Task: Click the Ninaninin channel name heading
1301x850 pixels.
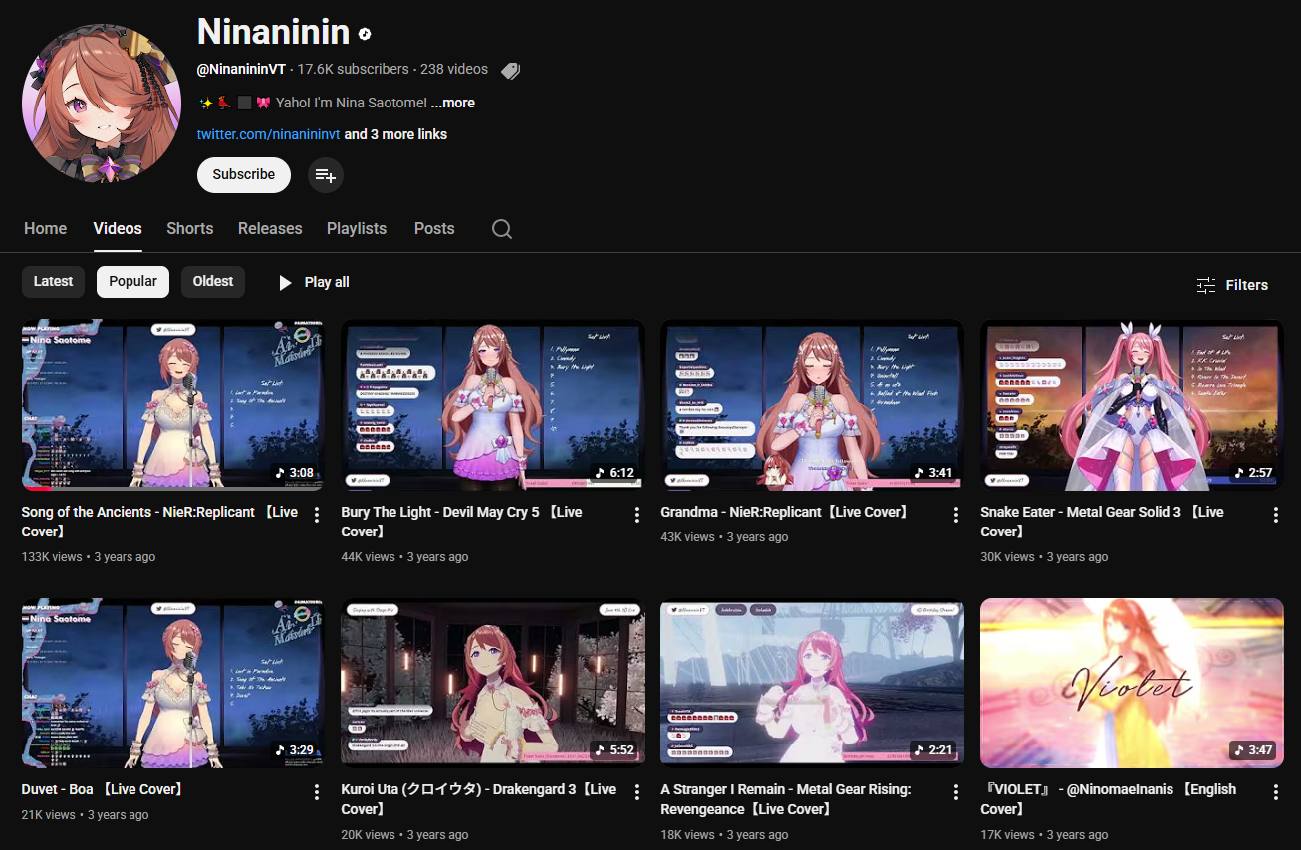Action: (274, 32)
